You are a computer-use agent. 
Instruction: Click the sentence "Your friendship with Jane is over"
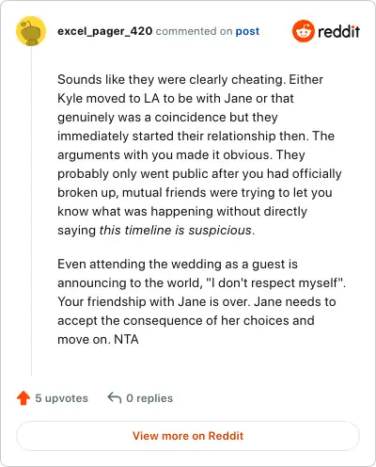(153, 301)
